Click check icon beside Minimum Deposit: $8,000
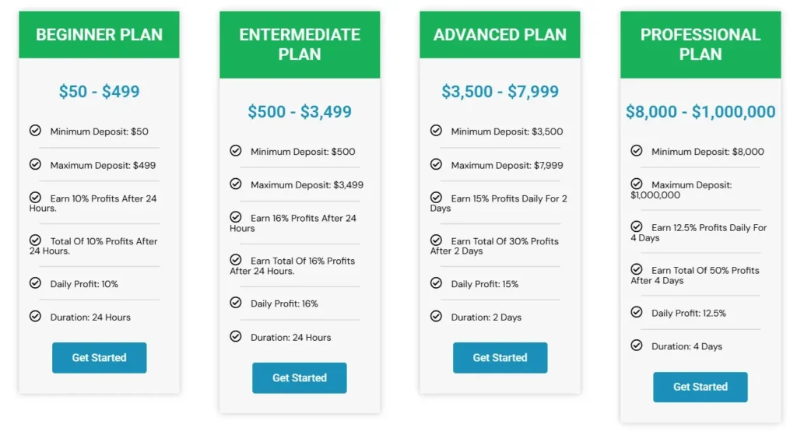Viewport: 797px width, 435px height. coord(637,151)
